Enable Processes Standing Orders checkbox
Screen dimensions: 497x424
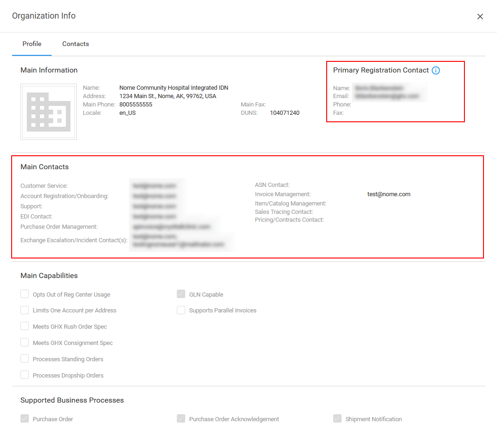pos(25,359)
